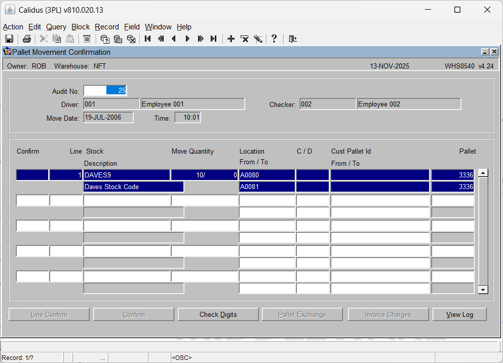Click the Print icon in toolbar
Viewport: 503px width, 363px height.
tap(27, 39)
